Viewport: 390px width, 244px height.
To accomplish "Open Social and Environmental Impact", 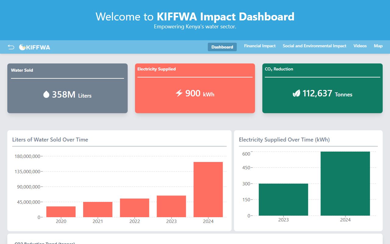I will 314,46.
